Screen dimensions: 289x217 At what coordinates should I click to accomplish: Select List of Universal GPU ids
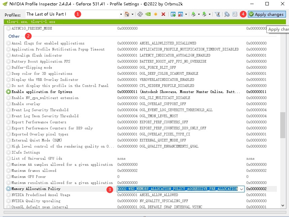[141, 158]
